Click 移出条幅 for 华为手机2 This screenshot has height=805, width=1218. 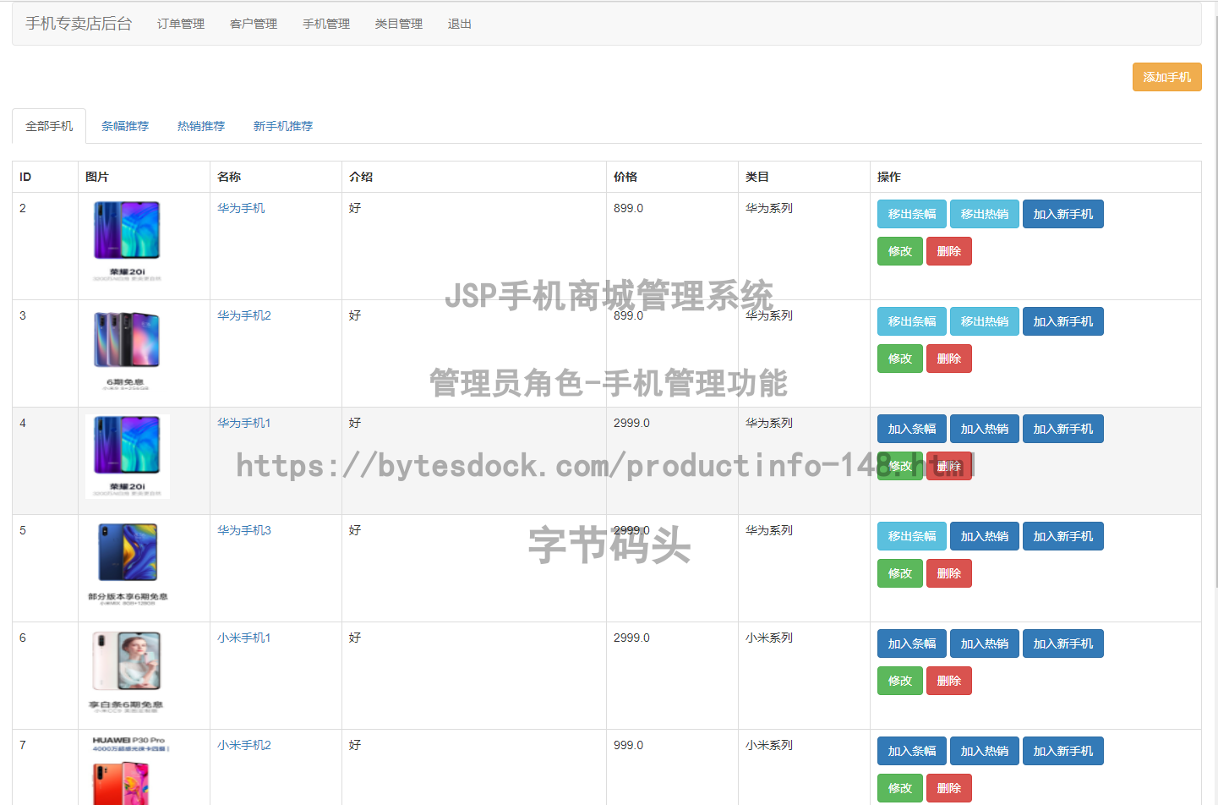(912, 321)
